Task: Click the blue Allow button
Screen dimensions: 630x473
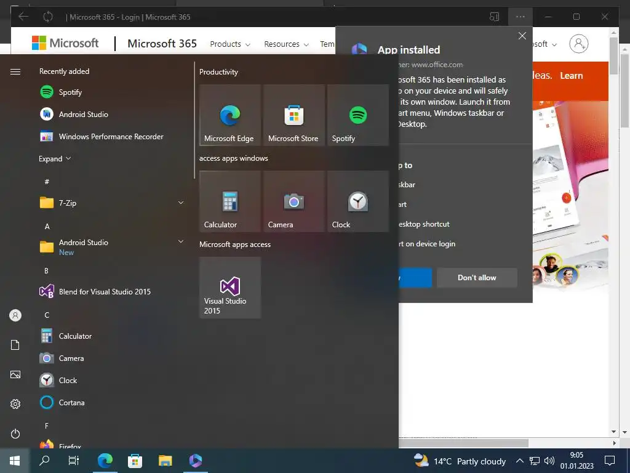Action: tap(415, 278)
